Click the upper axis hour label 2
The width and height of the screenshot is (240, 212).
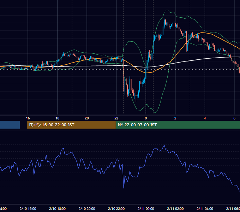175,118
